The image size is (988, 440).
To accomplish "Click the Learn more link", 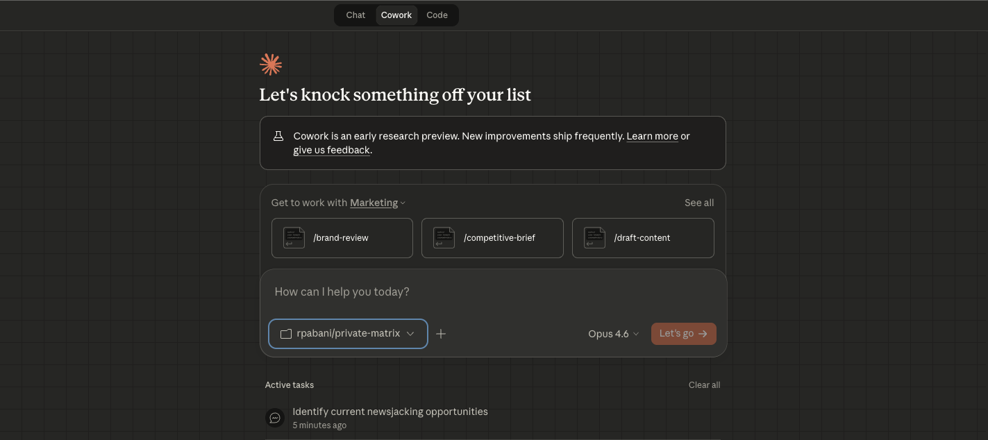I will [651, 136].
